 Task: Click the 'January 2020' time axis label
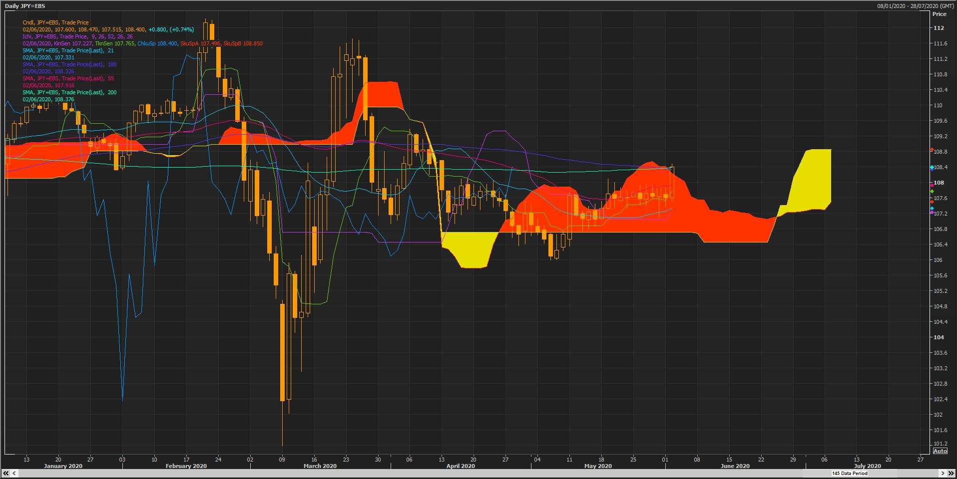[63, 466]
